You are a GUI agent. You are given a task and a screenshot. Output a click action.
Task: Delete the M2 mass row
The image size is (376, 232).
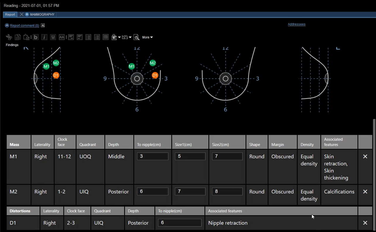(x=365, y=192)
